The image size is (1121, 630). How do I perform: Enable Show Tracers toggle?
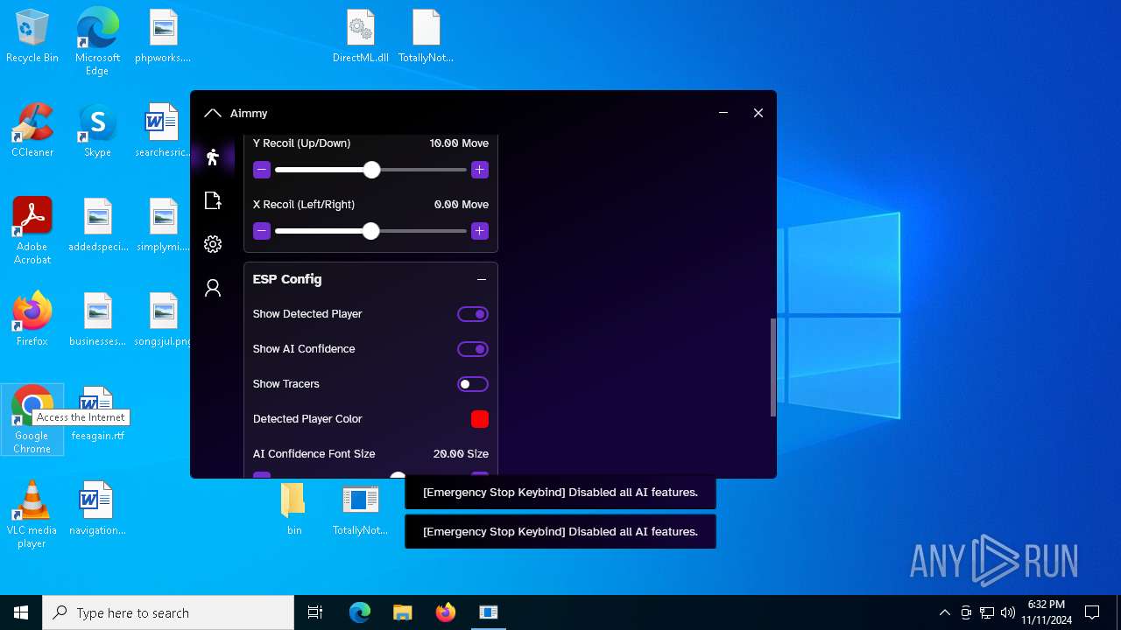coord(473,384)
